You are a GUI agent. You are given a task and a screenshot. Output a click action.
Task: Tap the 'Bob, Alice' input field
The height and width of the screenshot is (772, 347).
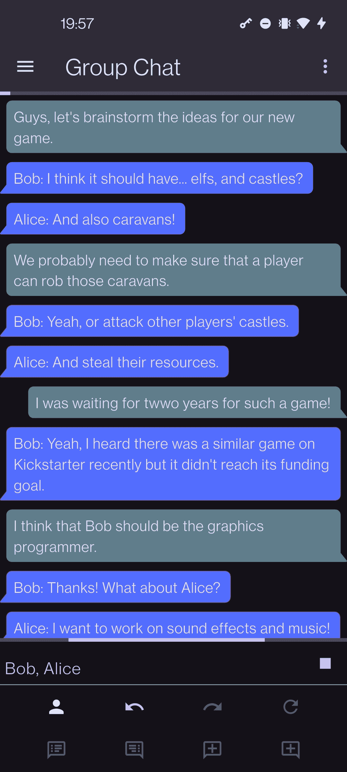click(157, 668)
